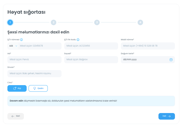Click into the Ad name field
The width and height of the screenshot is (184, 127).
(34, 60)
